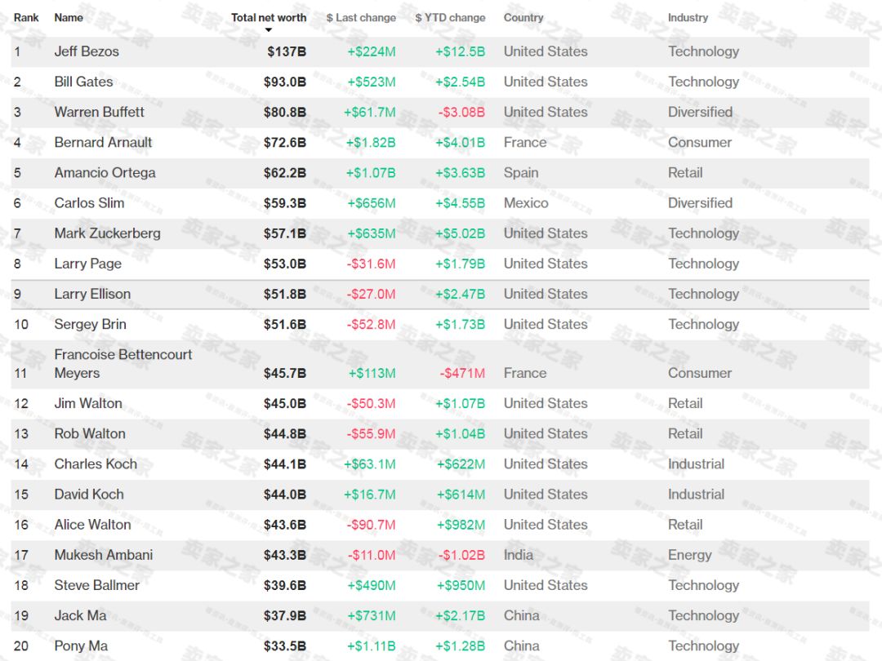The image size is (882, 661).
Task: Click Francoise Bettencourt Meyers name
Action: 122,364
